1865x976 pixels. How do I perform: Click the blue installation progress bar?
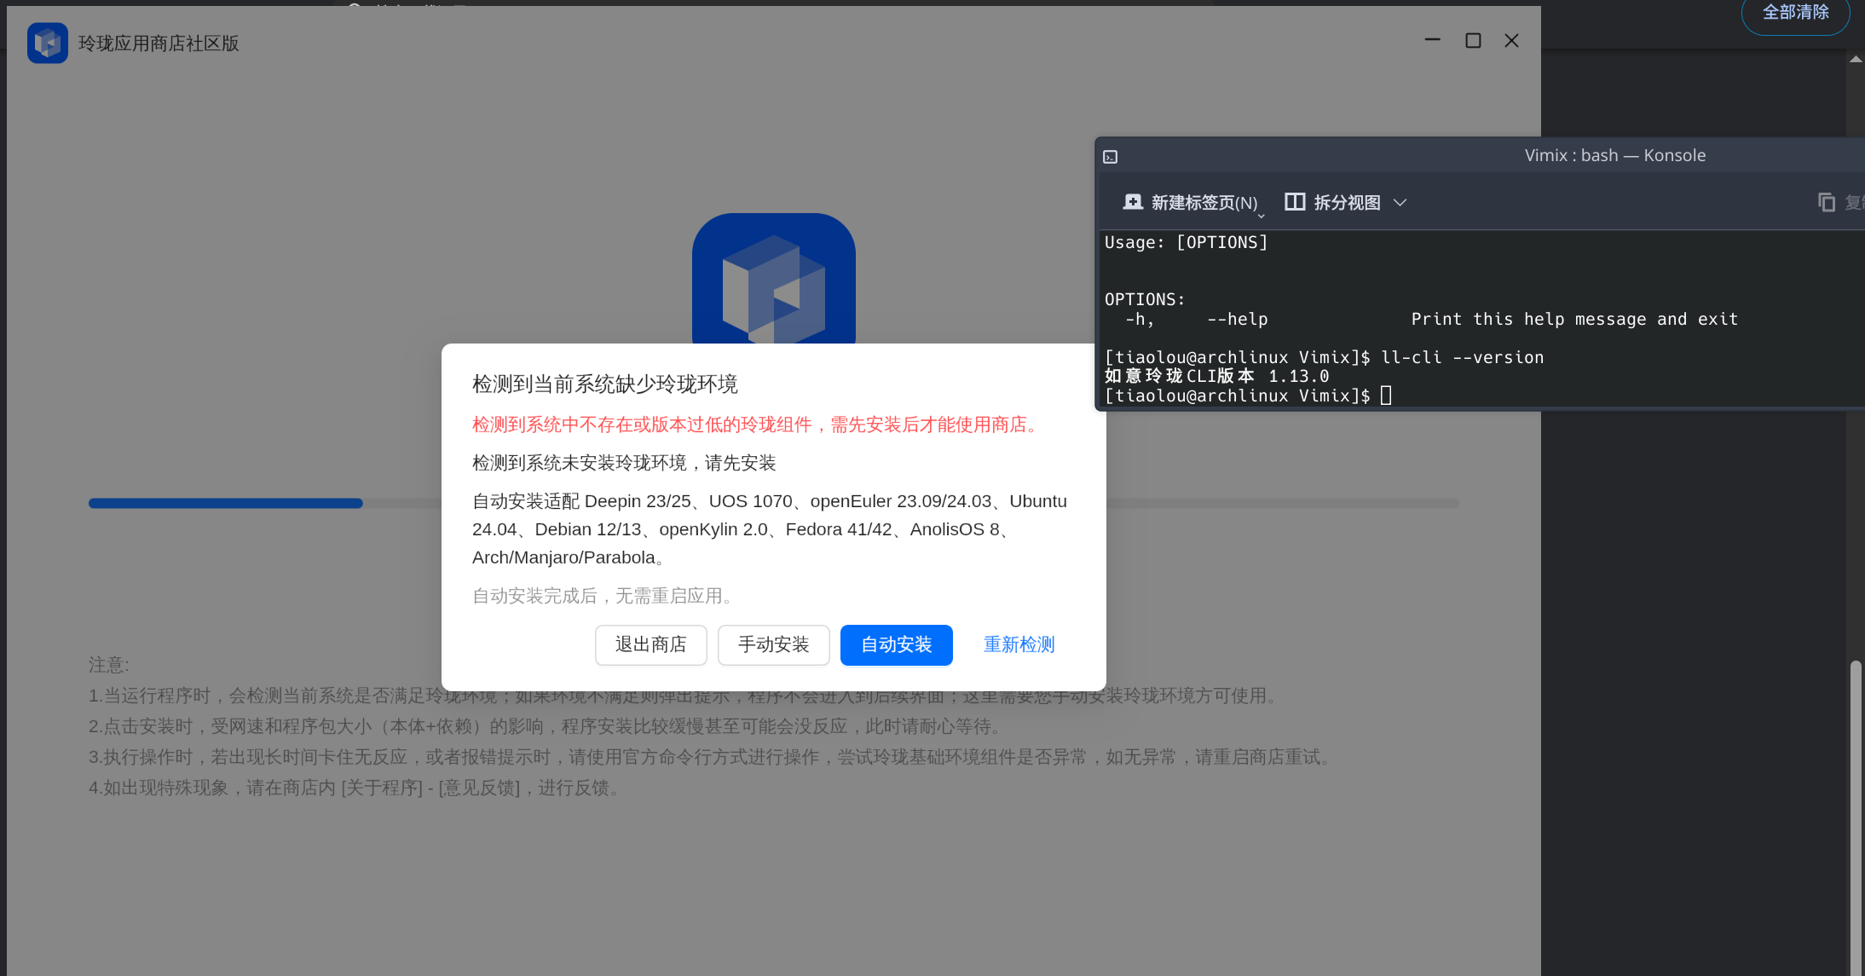226,503
